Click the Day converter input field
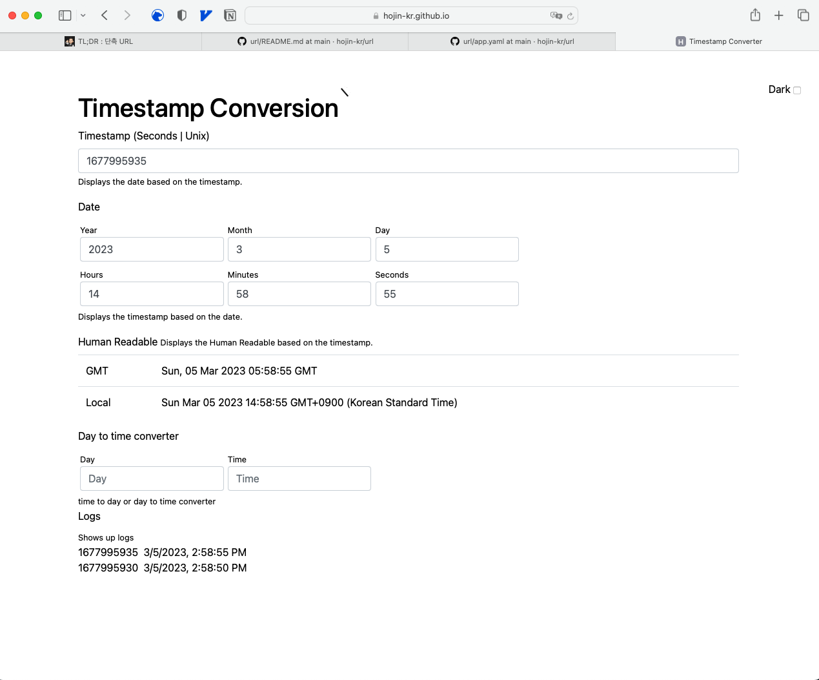This screenshot has width=819, height=680. click(x=152, y=479)
